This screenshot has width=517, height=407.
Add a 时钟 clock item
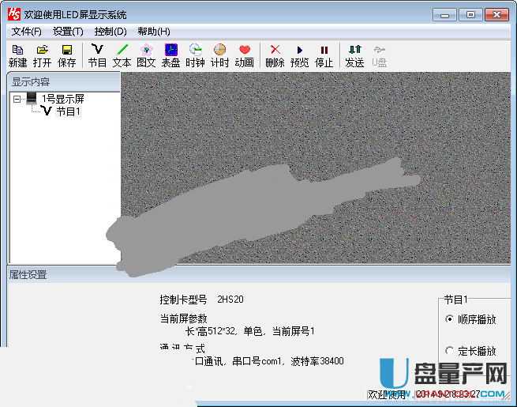pos(195,55)
